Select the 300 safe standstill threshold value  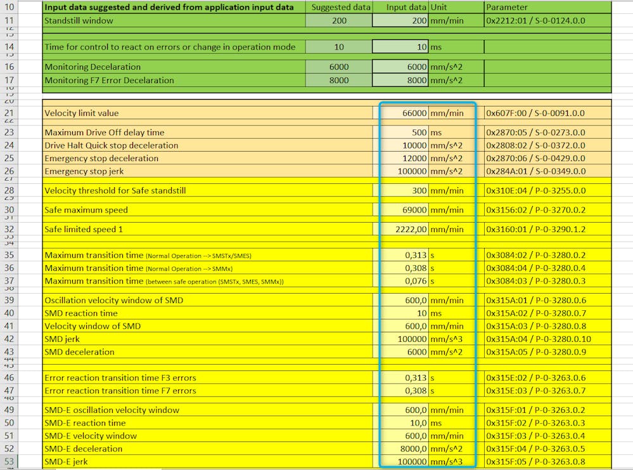(x=400, y=191)
